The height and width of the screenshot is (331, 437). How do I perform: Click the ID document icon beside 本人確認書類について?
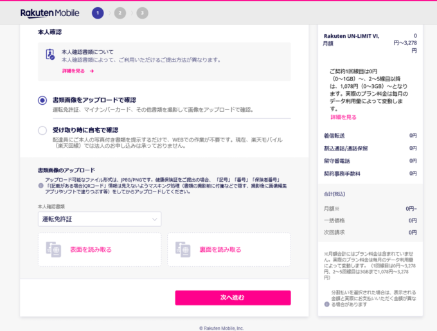[50, 55]
